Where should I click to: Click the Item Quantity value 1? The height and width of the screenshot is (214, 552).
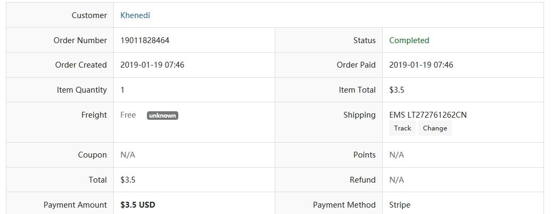click(x=122, y=90)
